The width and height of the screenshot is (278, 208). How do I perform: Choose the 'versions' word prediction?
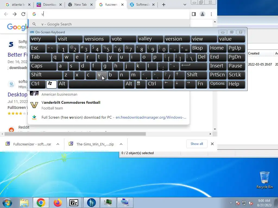97,39
